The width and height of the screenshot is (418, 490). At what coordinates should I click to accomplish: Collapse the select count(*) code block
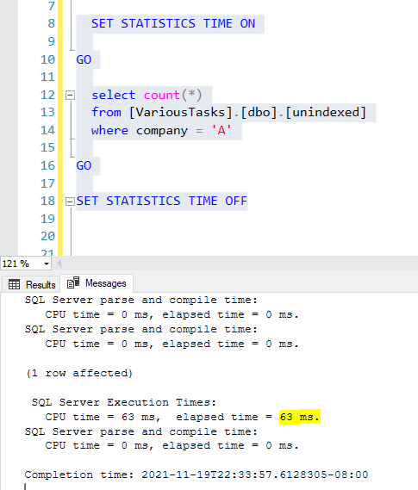[x=70, y=95]
